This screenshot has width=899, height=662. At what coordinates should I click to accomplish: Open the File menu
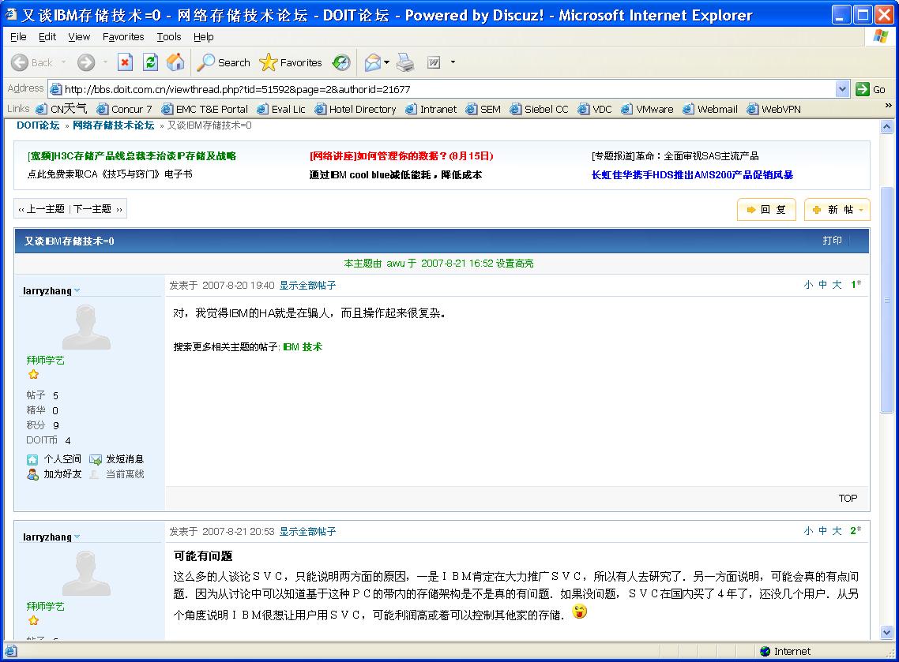tap(18, 36)
